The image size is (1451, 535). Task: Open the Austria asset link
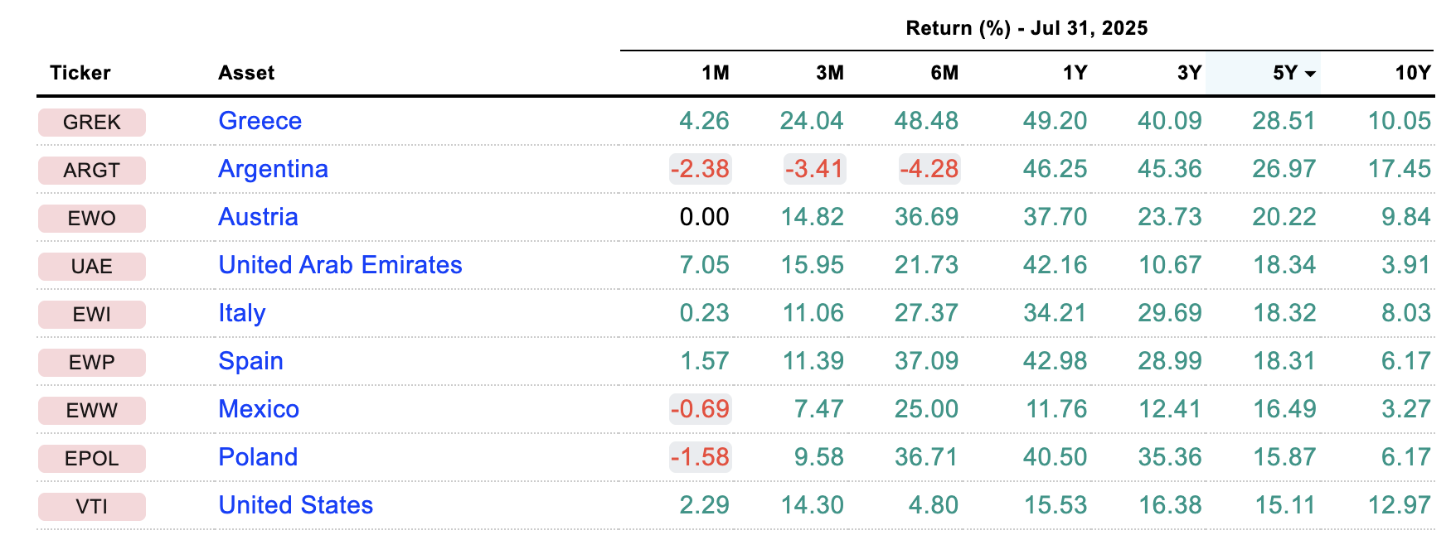(258, 217)
